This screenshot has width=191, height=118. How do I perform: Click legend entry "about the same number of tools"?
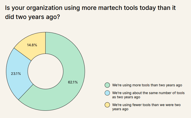click(149, 93)
